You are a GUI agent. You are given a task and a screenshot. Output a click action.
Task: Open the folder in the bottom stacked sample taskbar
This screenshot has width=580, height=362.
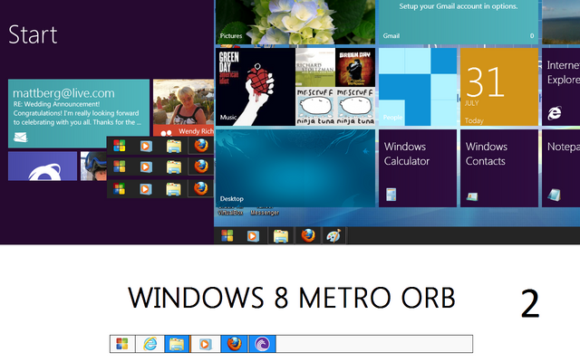click(x=173, y=189)
